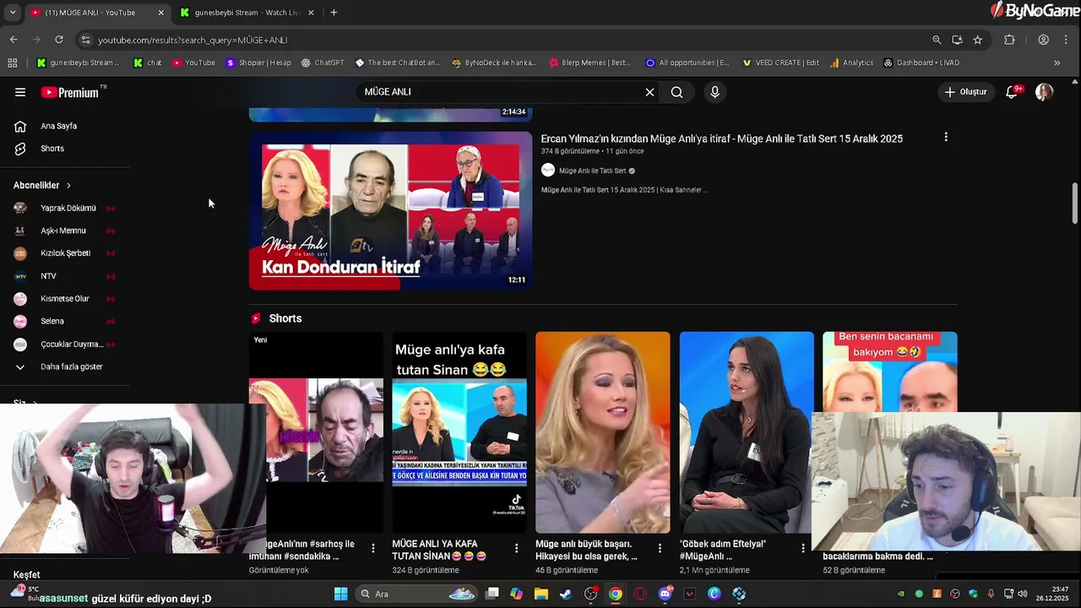Open Kismetse Olur subscription
The height and width of the screenshot is (608, 1081).
click(x=65, y=299)
